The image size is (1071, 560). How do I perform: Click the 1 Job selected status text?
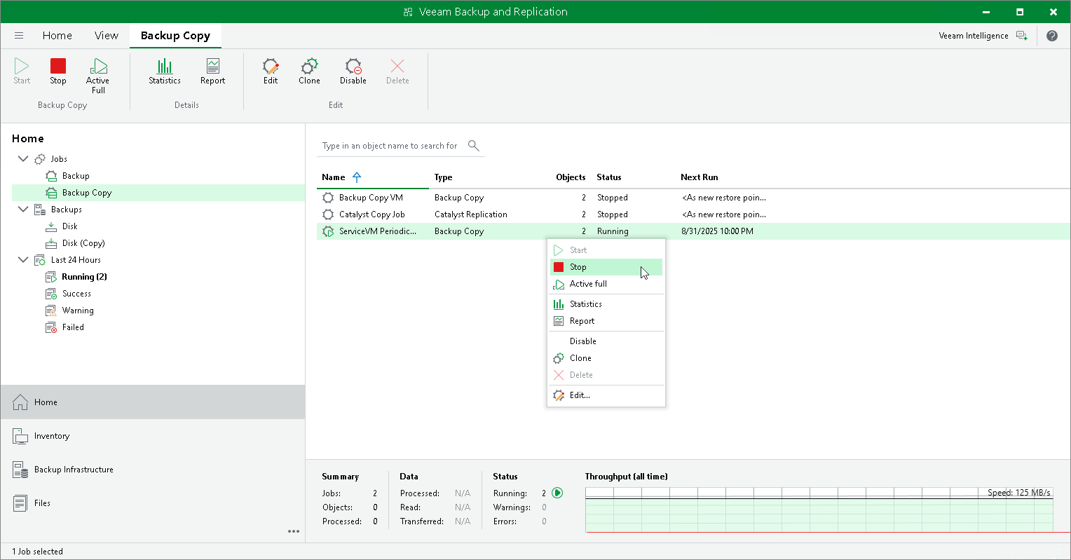tap(38, 552)
